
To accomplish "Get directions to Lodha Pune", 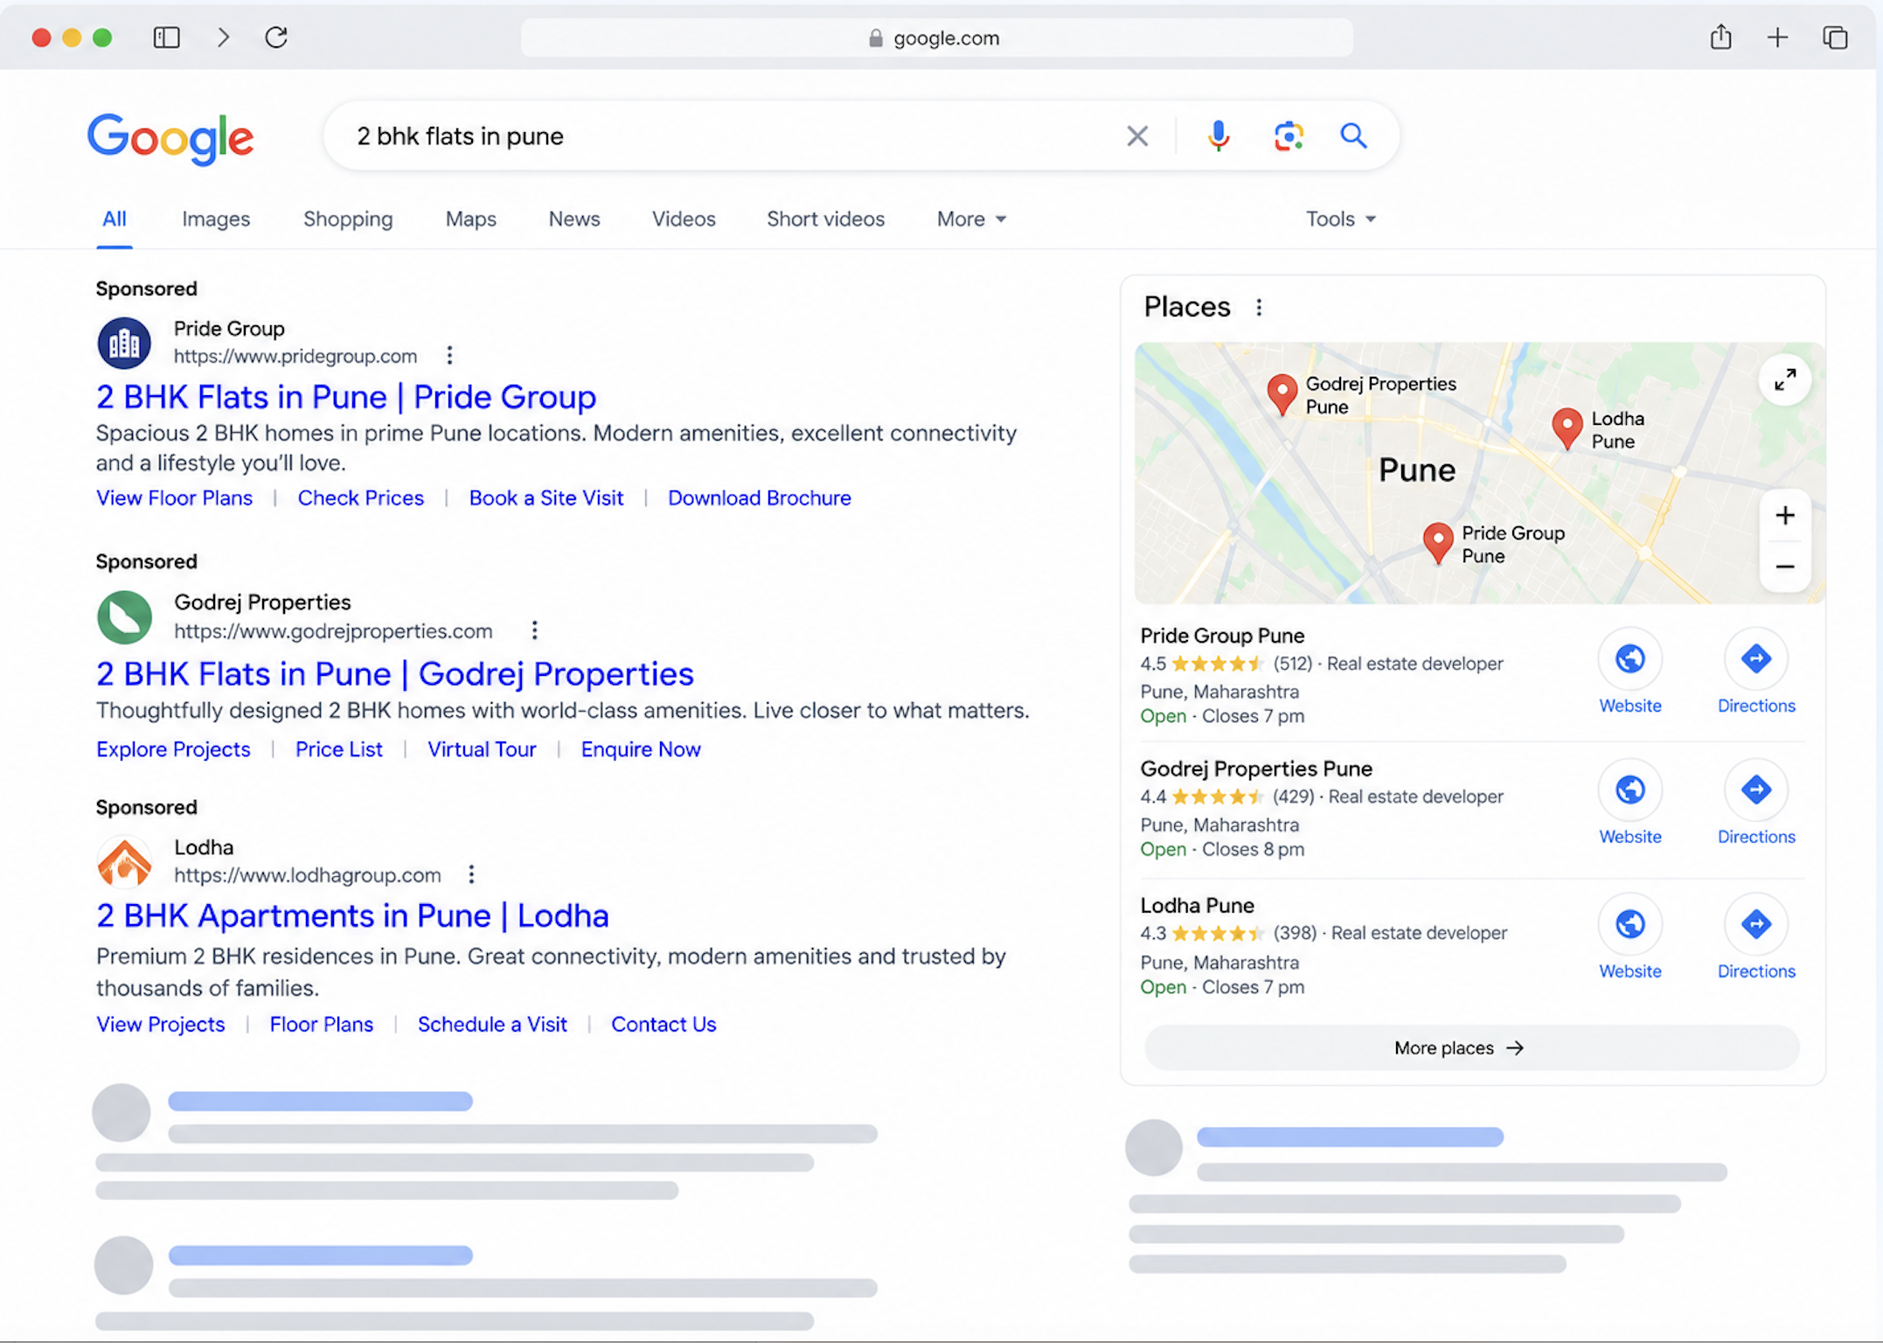I will pyautogui.click(x=1755, y=924).
